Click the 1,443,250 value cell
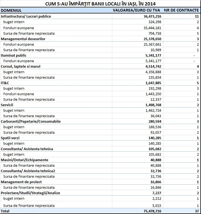This screenshot has width=201, height=214. click(151, 94)
